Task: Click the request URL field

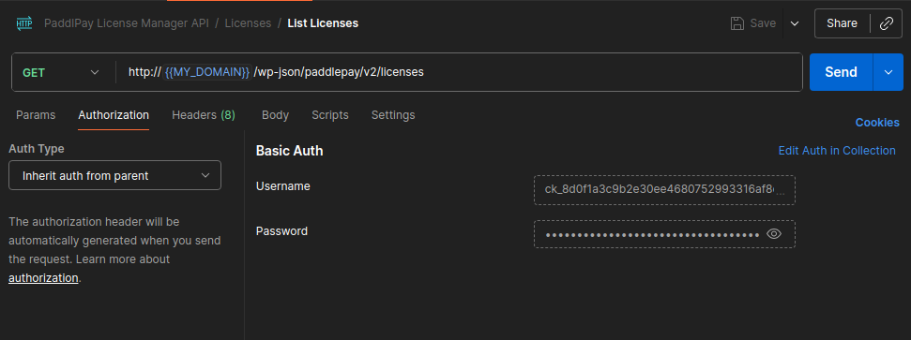Action: [x=457, y=72]
